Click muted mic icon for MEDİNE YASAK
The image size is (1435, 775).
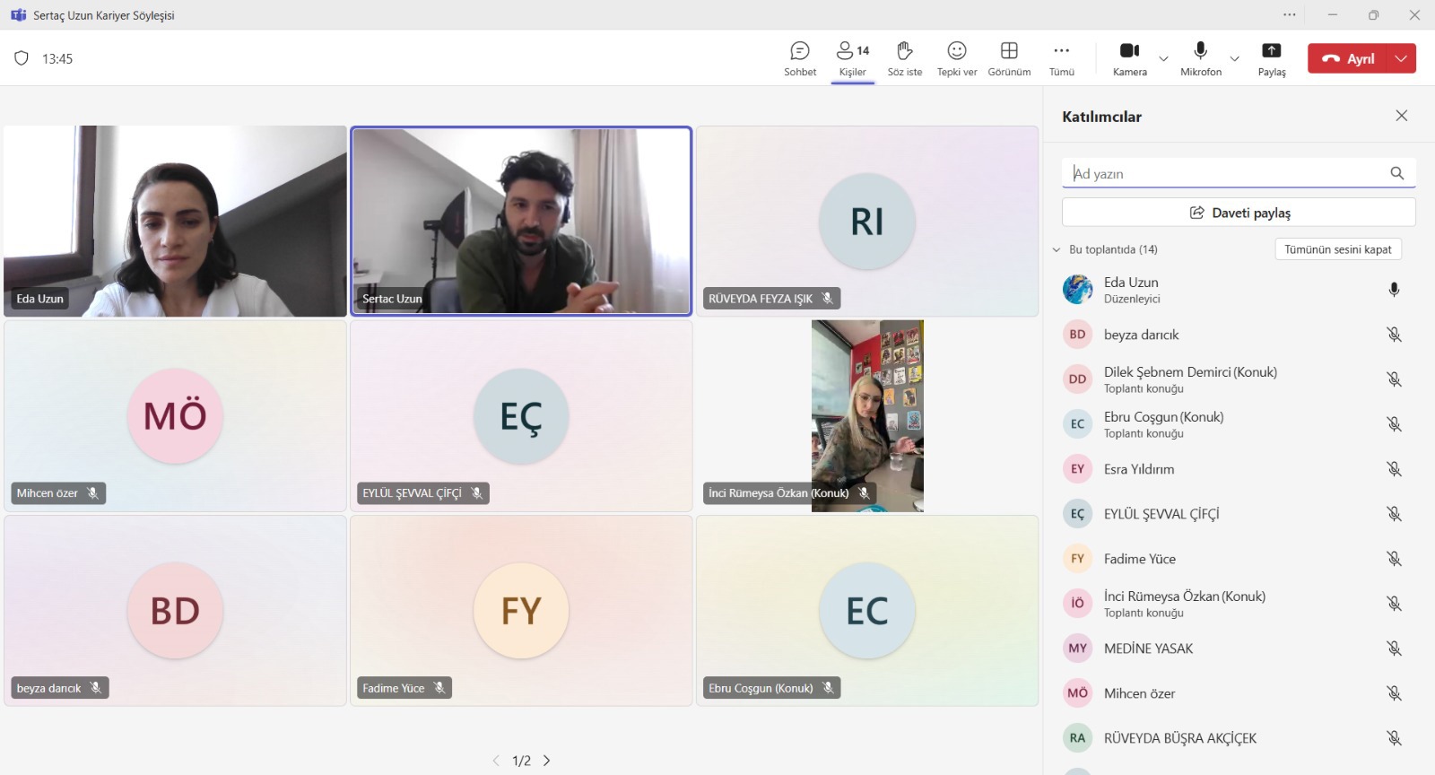click(1394, 649)
